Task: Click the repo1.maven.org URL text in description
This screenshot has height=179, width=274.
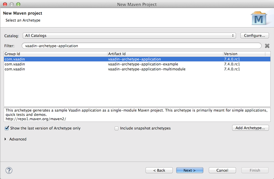Action: (36, 119)
